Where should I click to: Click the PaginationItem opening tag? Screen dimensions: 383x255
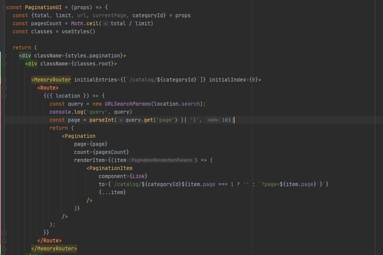[x=109, y=168]
